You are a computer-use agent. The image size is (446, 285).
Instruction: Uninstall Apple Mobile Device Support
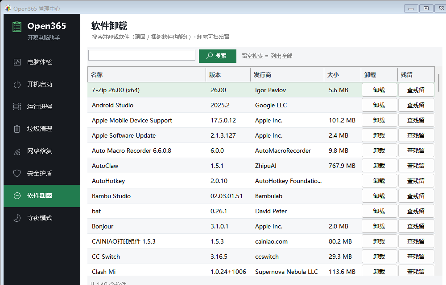point(379,120)
